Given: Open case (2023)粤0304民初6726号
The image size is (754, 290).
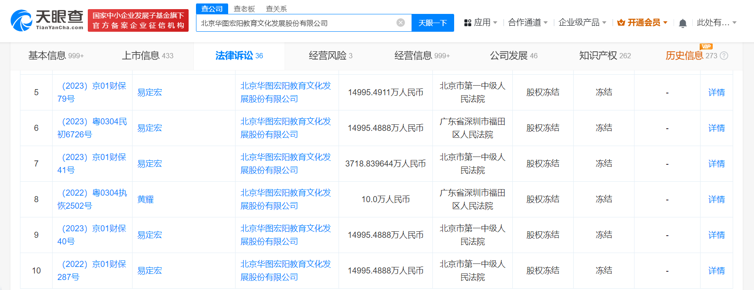Looking at the screenshot, I should tap(92, 128).
